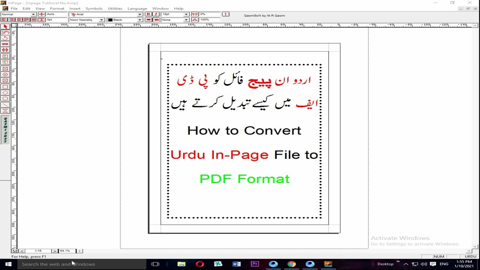The image size is (480, 270).
Task: Toggle Bold formatting
Action: [148, 14]
